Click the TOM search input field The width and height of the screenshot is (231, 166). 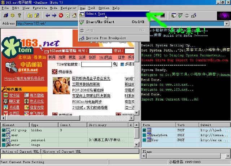click(96, 64)
